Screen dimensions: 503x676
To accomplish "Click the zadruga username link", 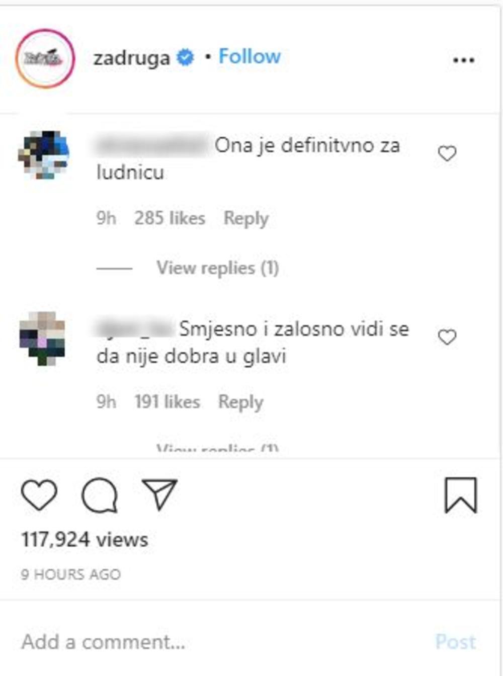I will [131, 58].
